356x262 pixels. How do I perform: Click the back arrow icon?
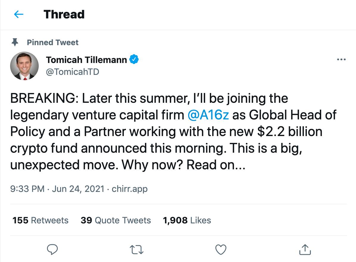pos(18,14)
